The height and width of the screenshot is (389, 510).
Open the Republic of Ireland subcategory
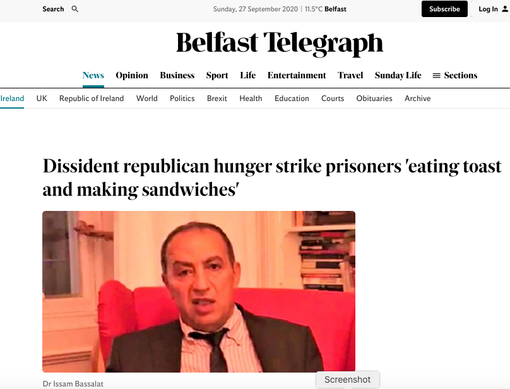pyautogui.click(x=92, y=99)
